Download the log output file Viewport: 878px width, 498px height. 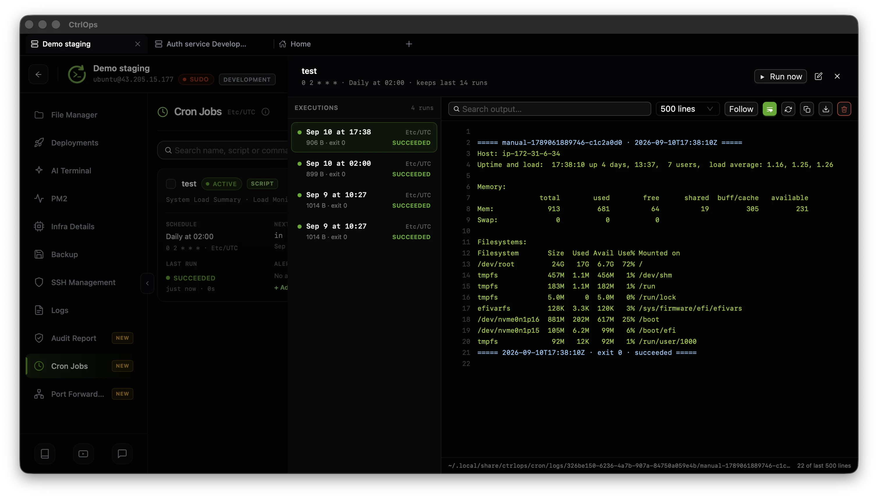[825, 109]
